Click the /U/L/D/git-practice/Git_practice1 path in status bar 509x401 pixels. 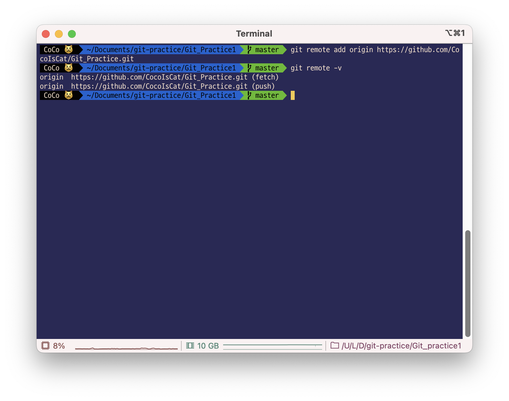[x=402, y=346]
